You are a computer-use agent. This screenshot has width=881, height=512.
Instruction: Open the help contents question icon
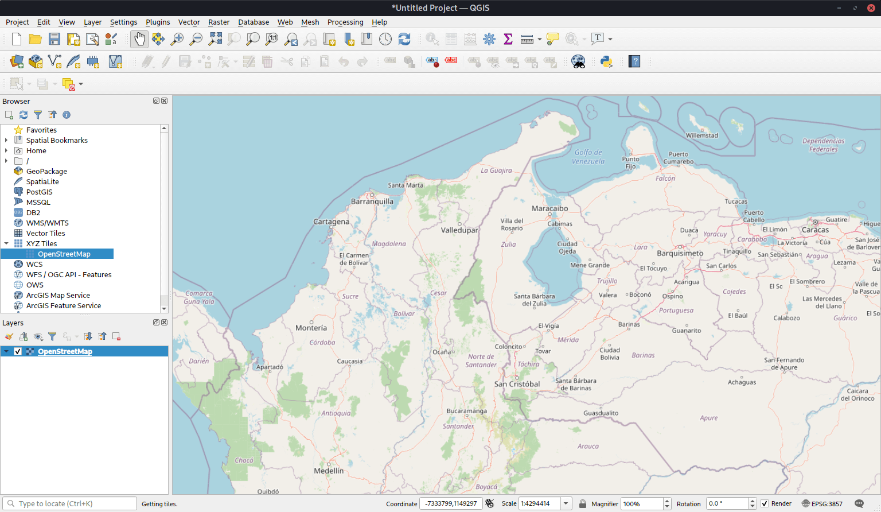(x=634, y=61)
